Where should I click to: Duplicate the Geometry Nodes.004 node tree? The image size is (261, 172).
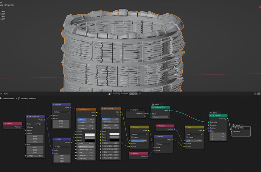[133, 94]
